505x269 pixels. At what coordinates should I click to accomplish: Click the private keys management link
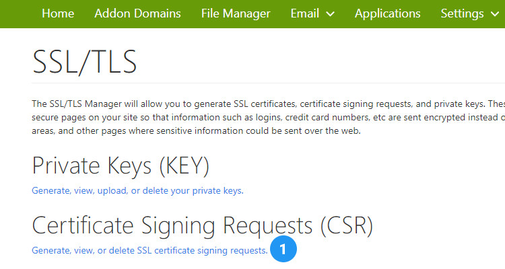(137, 190)
